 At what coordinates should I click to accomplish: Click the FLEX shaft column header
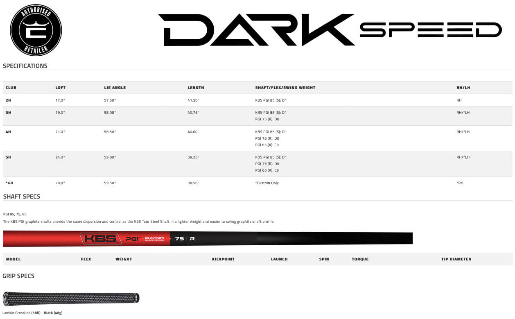(x=86, y=259)
